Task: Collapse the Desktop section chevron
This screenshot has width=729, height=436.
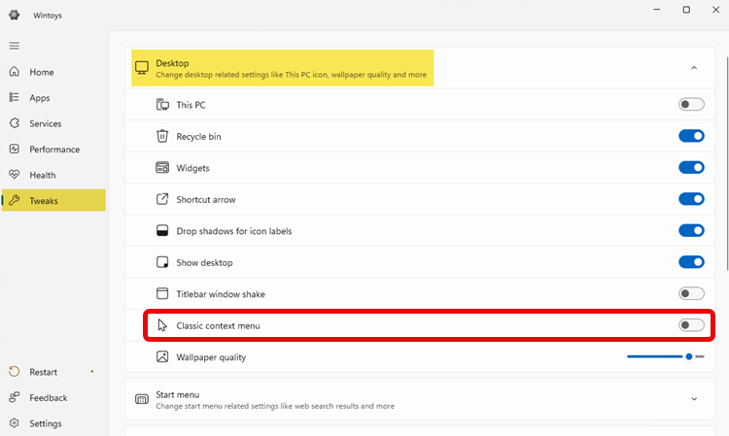Action: [694, 68]
